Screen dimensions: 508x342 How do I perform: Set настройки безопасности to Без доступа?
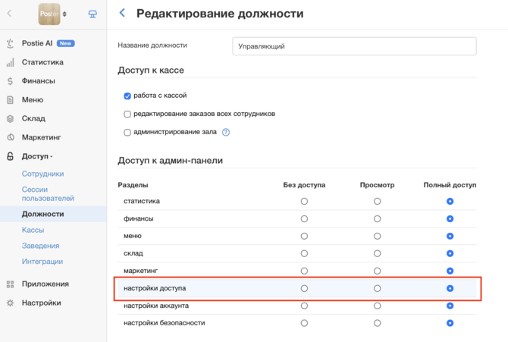[304, 323]
